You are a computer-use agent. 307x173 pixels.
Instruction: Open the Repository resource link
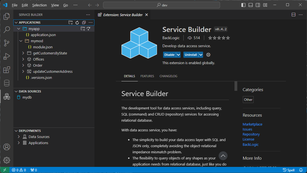pyautogui.click(x=251, y=134)
